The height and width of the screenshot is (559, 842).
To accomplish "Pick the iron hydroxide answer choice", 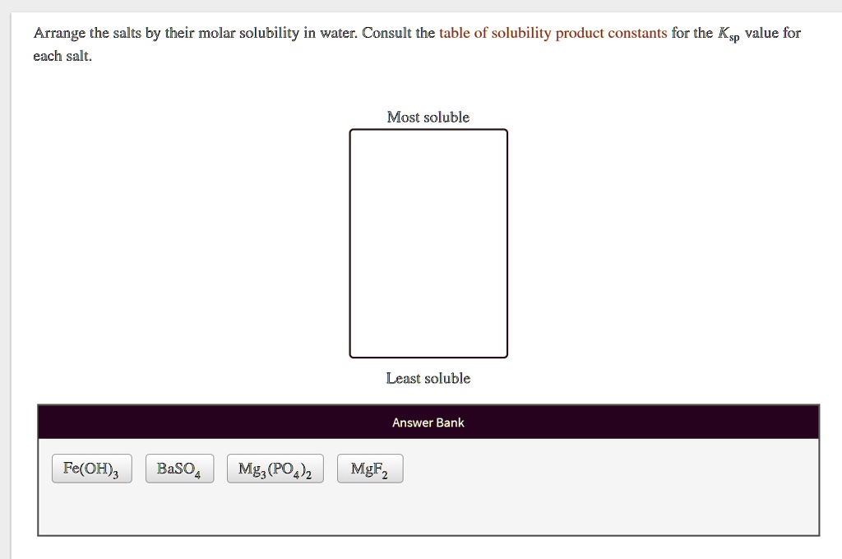I will [x=91, y=468].
